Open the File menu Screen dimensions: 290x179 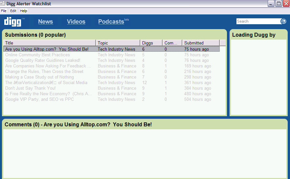[x=4, y=11]
